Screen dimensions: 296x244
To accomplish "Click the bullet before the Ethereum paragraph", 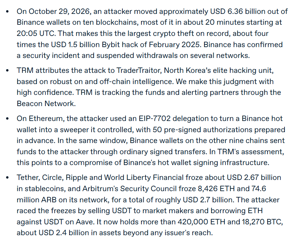I will pos(7,119).
